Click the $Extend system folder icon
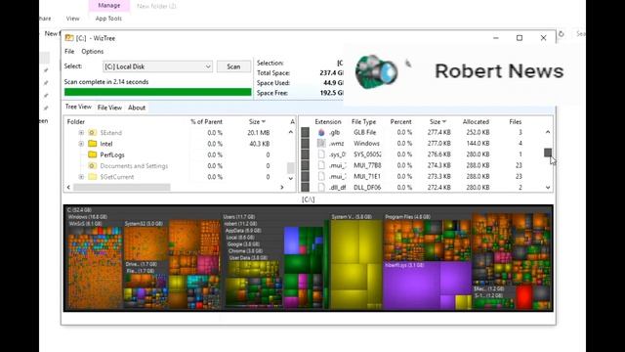 93,133
